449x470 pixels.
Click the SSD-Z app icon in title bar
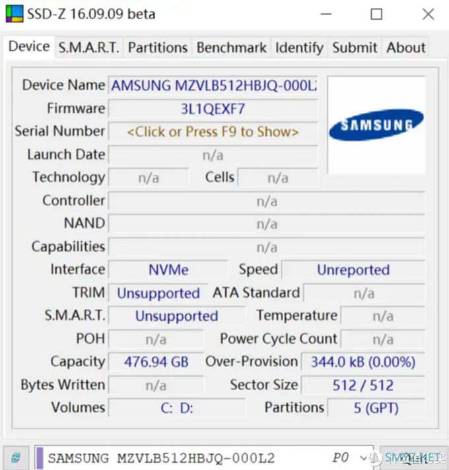(14, 14)
